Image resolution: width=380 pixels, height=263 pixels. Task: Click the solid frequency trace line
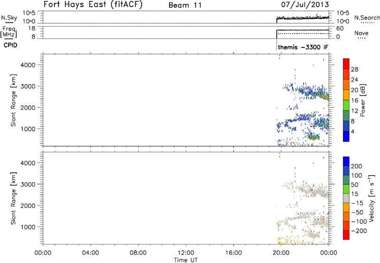point(303,30)
